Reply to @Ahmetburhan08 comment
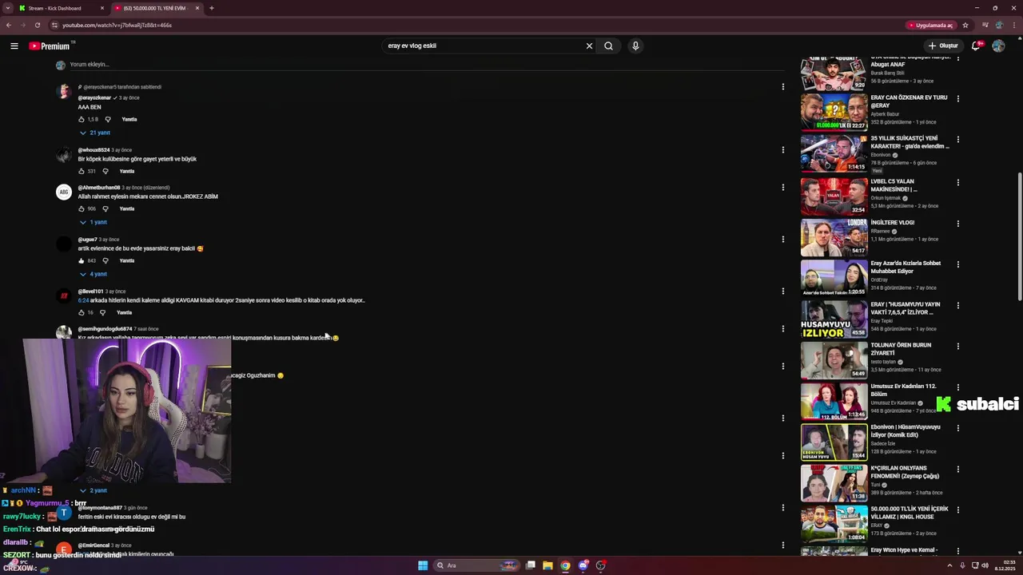The image size is (1023, 575). pos(126,208)
